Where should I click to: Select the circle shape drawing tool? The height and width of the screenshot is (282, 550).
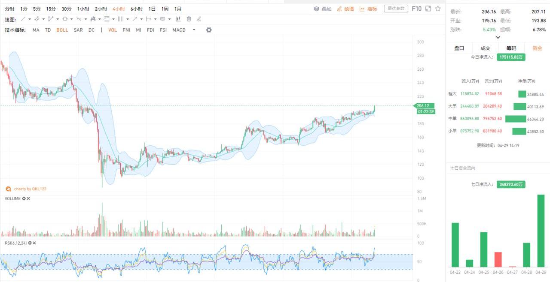click(x=64, y=19)
